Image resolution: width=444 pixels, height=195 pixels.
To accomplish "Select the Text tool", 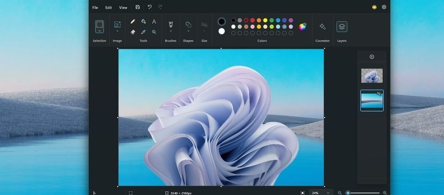I will (x=154, y=21).
